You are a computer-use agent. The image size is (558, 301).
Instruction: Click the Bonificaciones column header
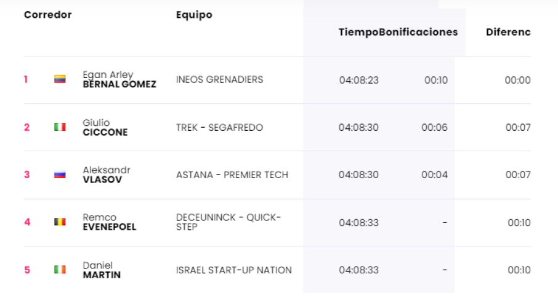tap(419, 32)
